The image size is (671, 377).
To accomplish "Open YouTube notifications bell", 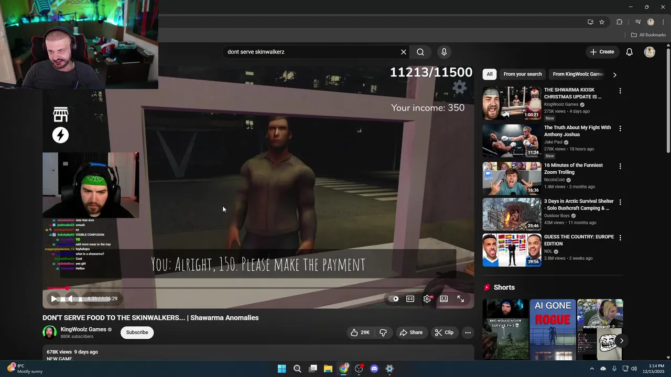I will click(630, 52).
